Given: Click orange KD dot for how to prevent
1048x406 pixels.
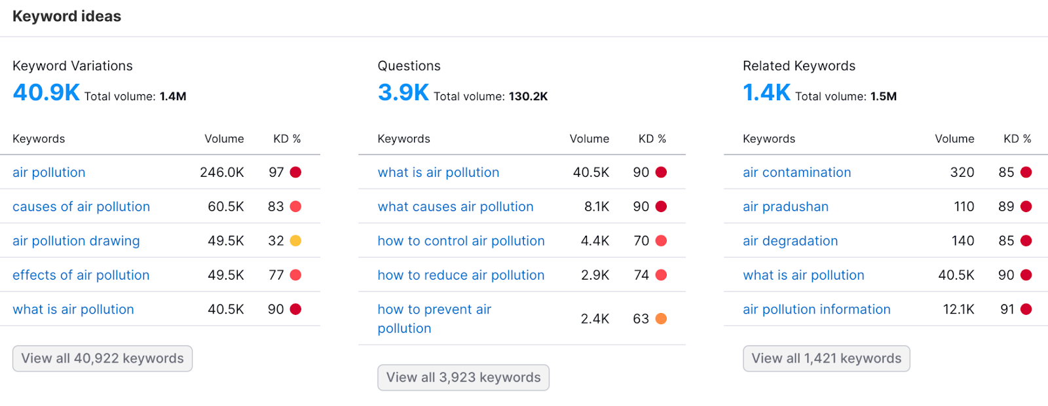Looking at the screenshot, I should click(x=661, y=319).
